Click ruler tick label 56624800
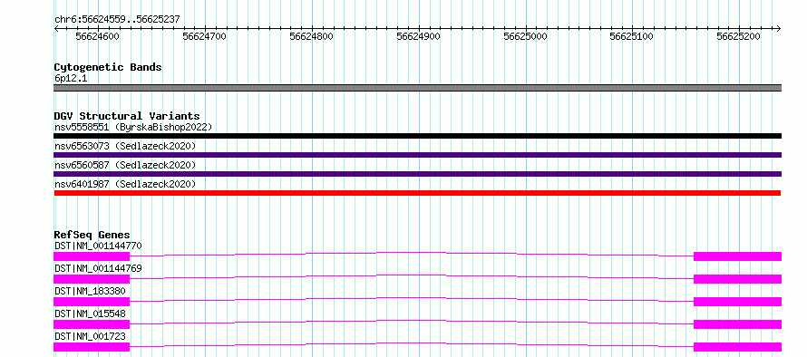The height and width of the screenshot is (357, 807). (311, 36)
